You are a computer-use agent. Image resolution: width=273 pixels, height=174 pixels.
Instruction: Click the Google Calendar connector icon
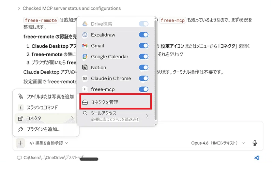pyautogui.click(x=85, y=57)
